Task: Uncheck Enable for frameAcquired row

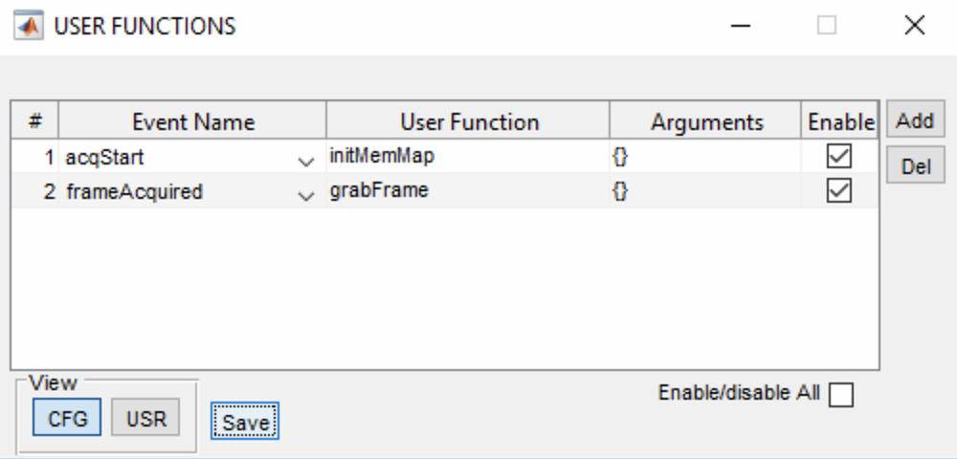Action: click(x=839, y=191)
